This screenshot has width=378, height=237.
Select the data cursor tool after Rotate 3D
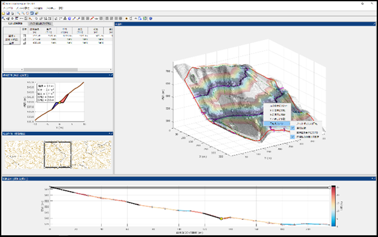pos(36,13)
